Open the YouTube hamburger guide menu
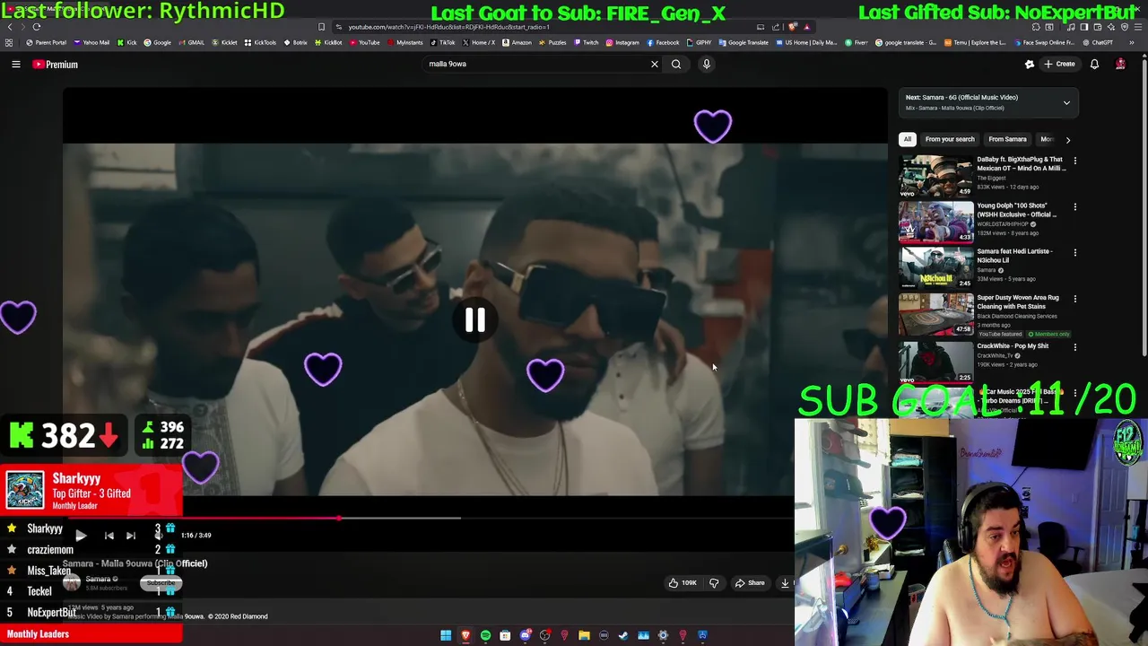 coord(16,65)
